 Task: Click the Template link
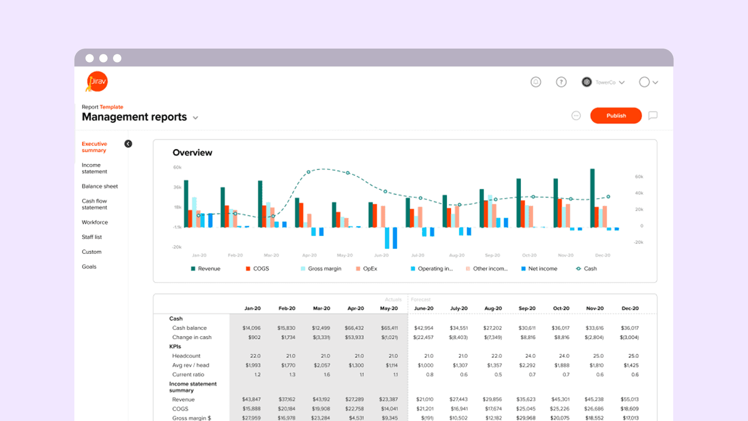tap(111, 107)
